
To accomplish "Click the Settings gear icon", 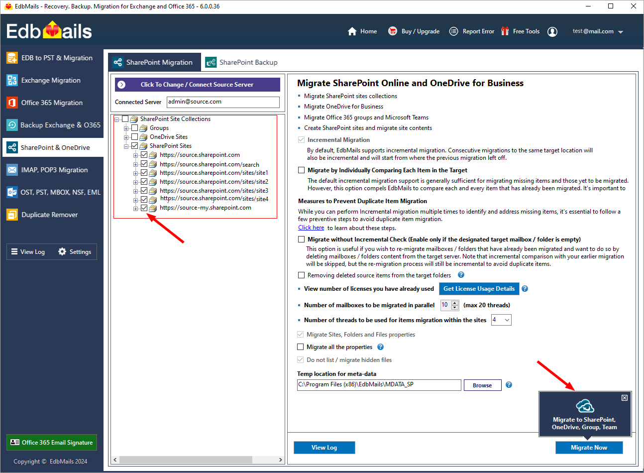I will (x=62, y=251).
